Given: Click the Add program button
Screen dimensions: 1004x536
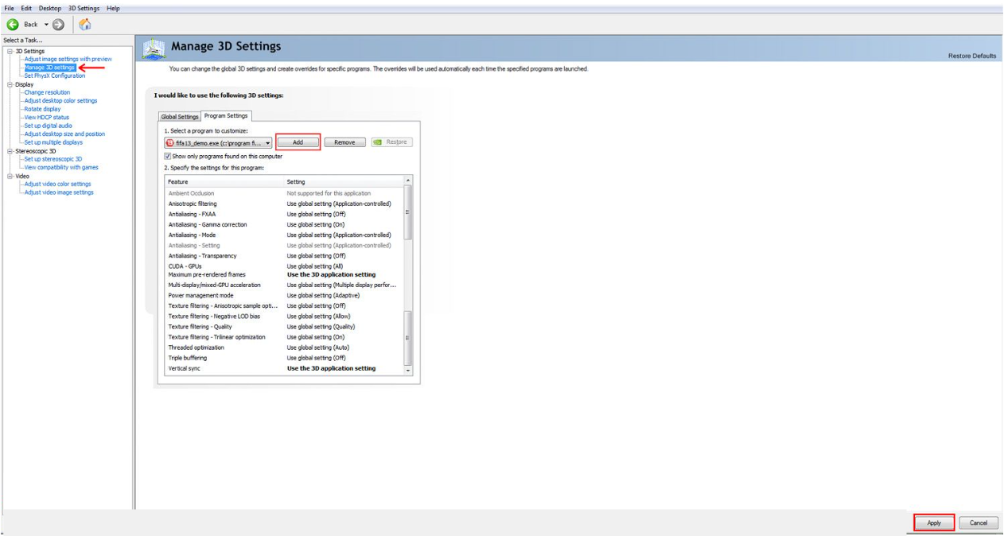Looking at the screenshot, I should (x=298, y=142).
